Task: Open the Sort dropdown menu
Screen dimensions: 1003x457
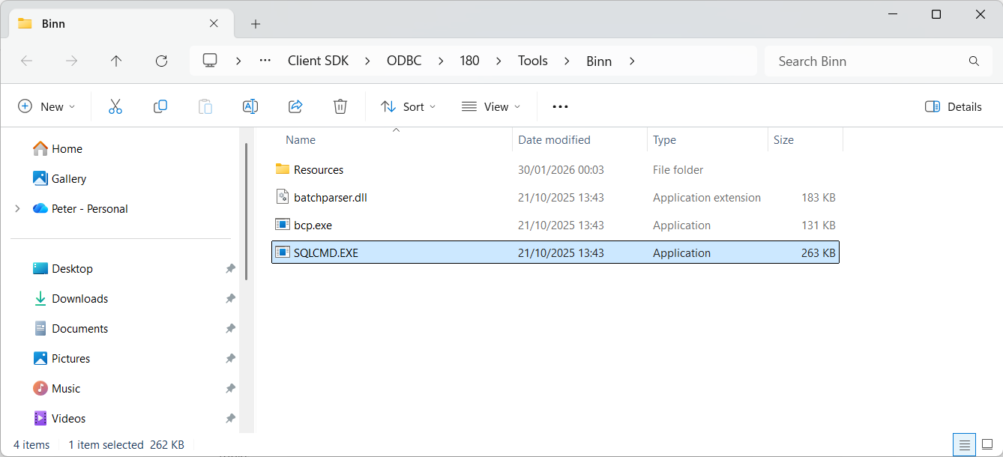Action: (x=408, y=106)
